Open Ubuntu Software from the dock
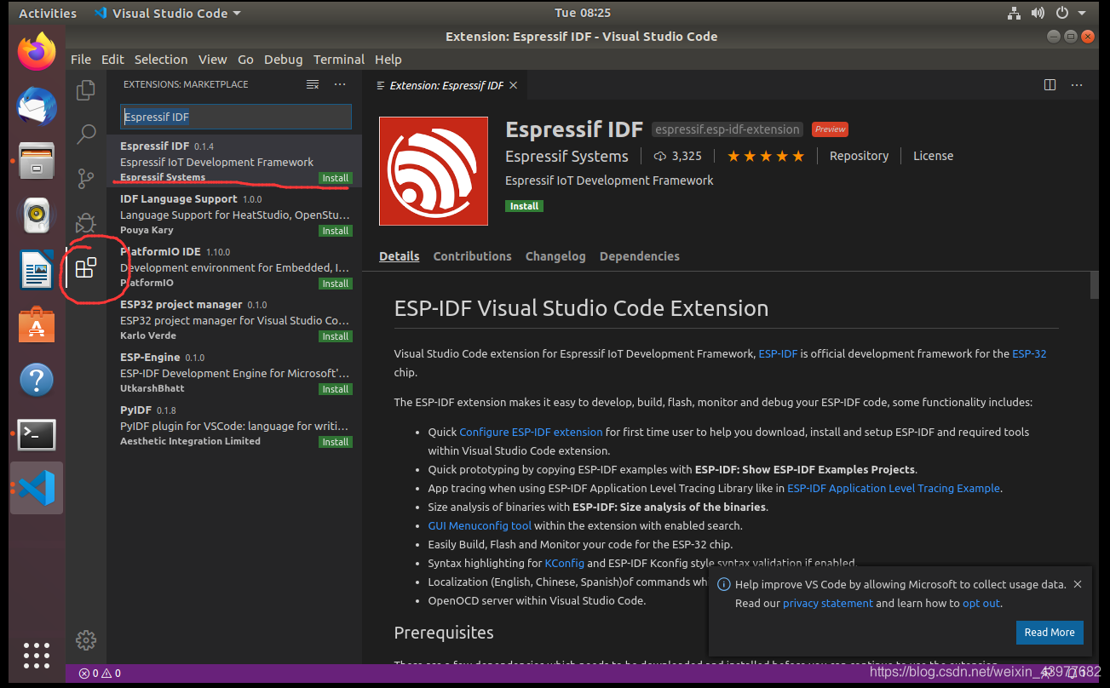Screen dimensions: 1110x688 pyautogui.click(x=37, y=325)
